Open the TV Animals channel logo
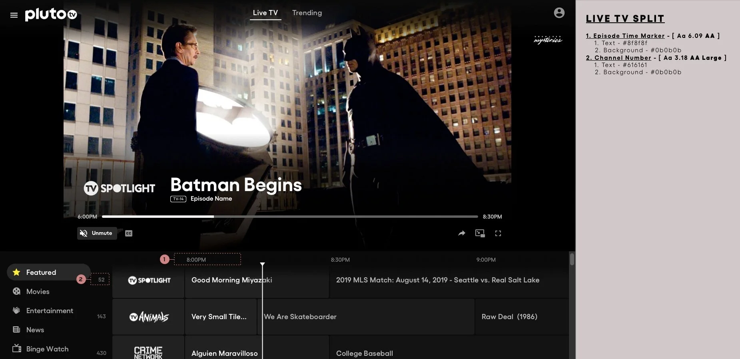 148,317
